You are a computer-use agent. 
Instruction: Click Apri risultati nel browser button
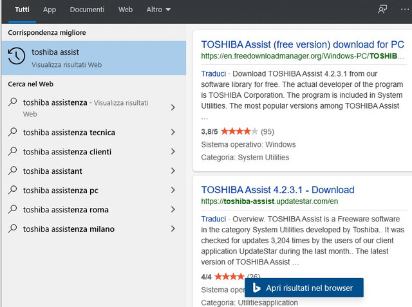(x=304, y=288)
